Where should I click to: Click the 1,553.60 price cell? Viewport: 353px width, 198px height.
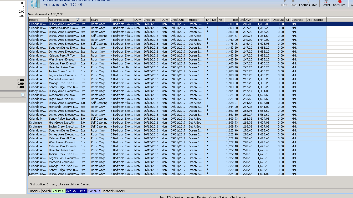coord(231,111)
